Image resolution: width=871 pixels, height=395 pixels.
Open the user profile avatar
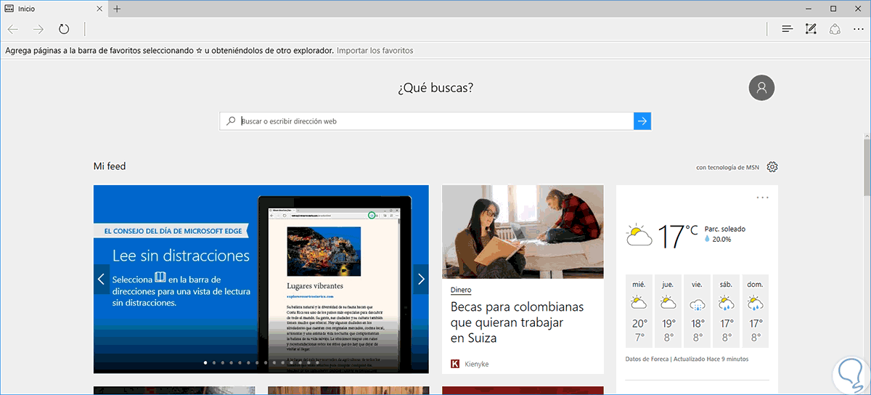click(x=761, y=88)
